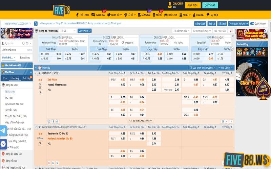
Task: Click the football icon beside Bóng đá (260)
Action: (3, 85)
